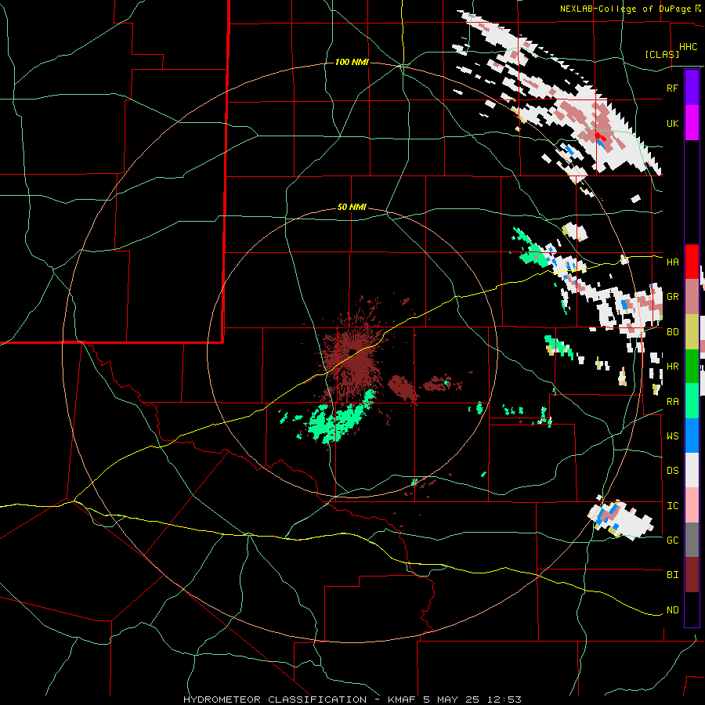Image resolution: width=705 pixels, height=705 pixels.
Task: Click the 'DS' legend label
Action: (x=672, y=471)
